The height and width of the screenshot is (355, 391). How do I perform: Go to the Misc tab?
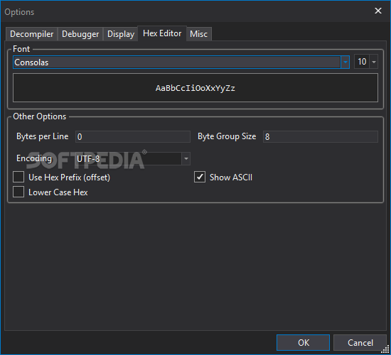pos(199,34)
